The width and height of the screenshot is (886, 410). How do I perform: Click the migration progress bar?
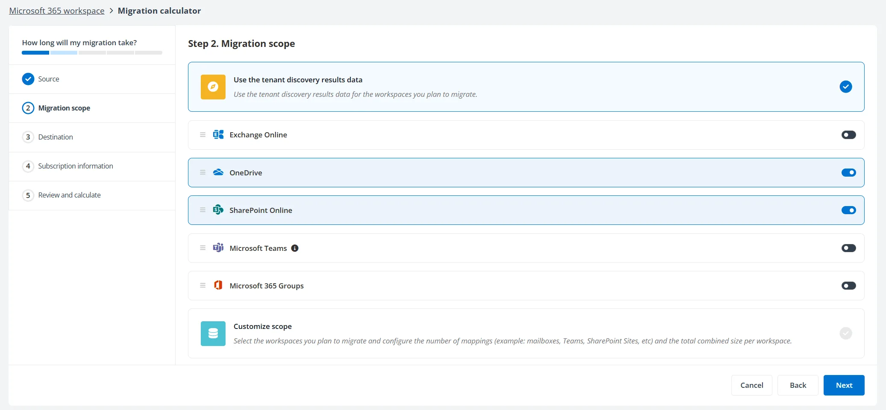[x=91, y=52]
